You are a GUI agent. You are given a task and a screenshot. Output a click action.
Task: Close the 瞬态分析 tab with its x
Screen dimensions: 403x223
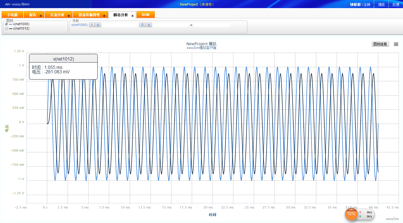(x=133, y=16)
